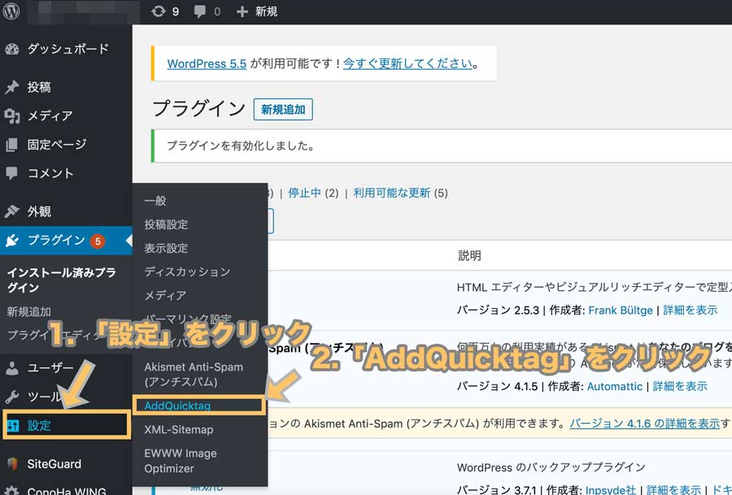732x495 pixels.
Task: Open the コメント sidebar menu
Action: [50, 174]
